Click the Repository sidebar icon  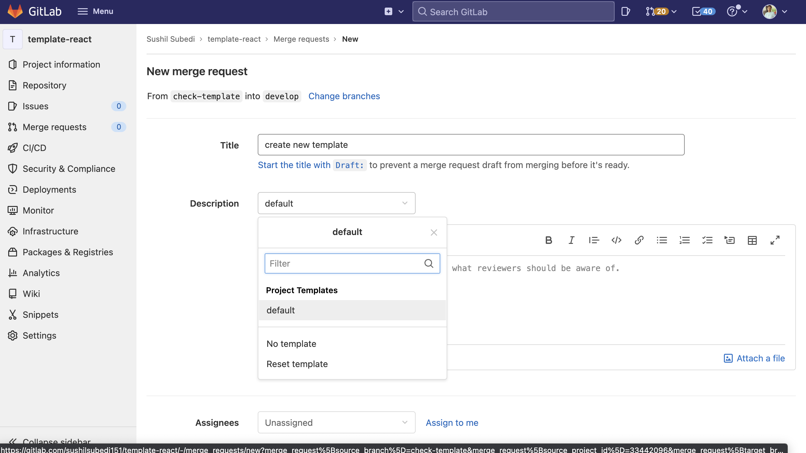coord(13,85)
